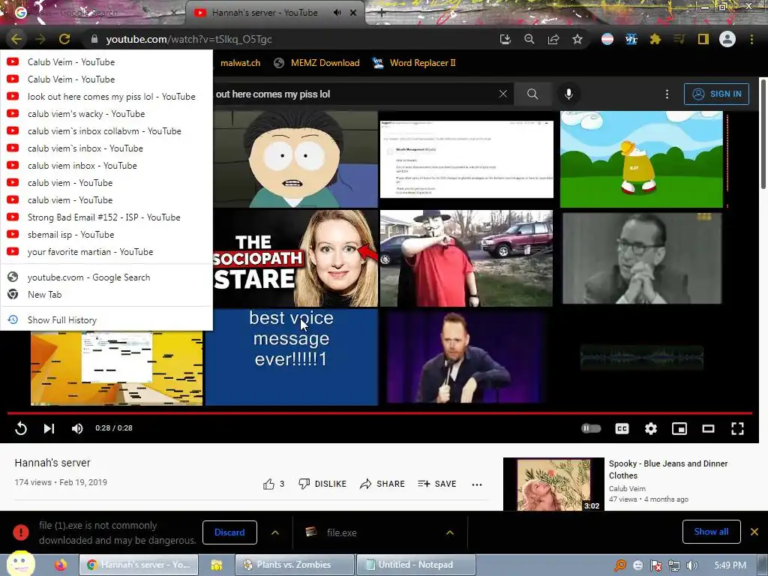The height and width of the screenshot is (576, 768).
Task: Close the downloads bar with X
Action: click(754, 532)
